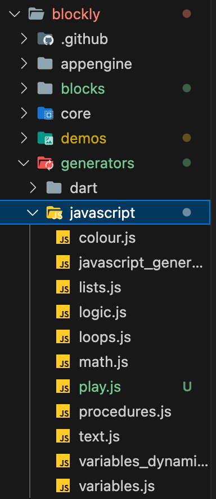
Task: Click the generators folder red icon
Action: click(45, 163)
